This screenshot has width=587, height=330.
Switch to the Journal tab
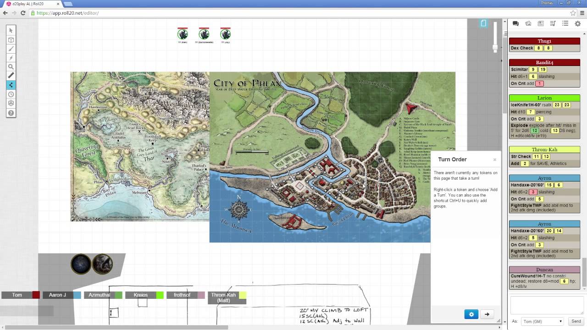(541, 24)
